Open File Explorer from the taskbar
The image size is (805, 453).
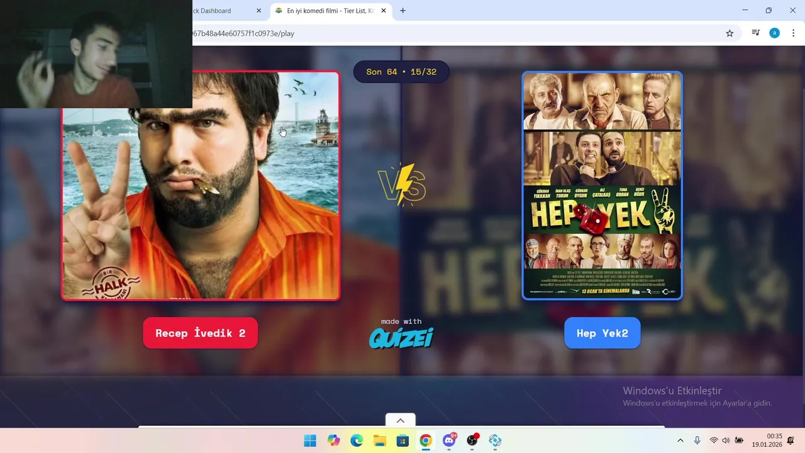380,440
